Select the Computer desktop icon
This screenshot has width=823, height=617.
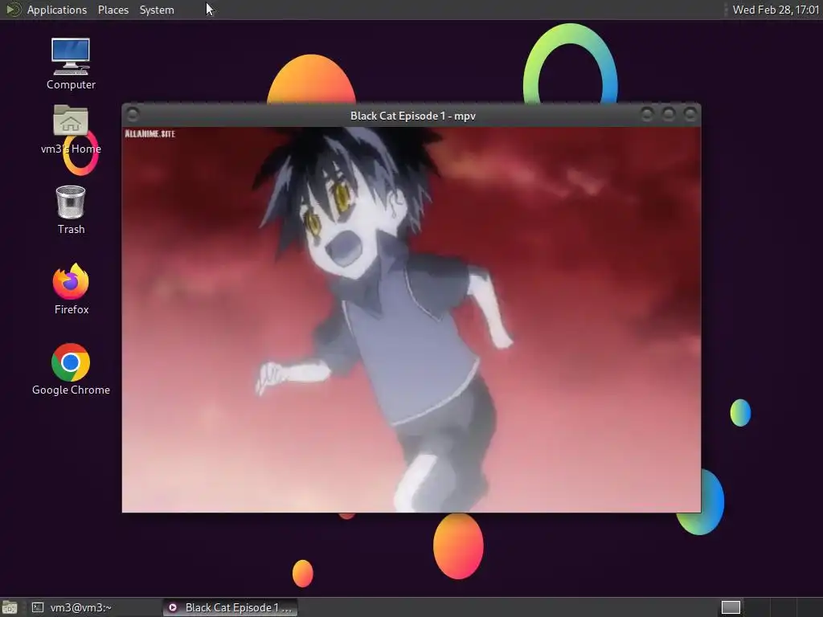point(71,64)
